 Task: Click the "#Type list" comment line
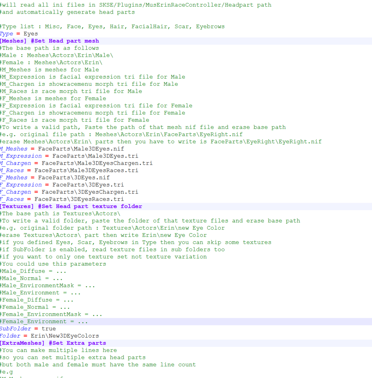(112, 27)
